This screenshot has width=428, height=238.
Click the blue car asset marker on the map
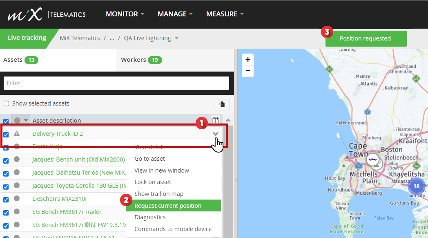coord(372,159)
